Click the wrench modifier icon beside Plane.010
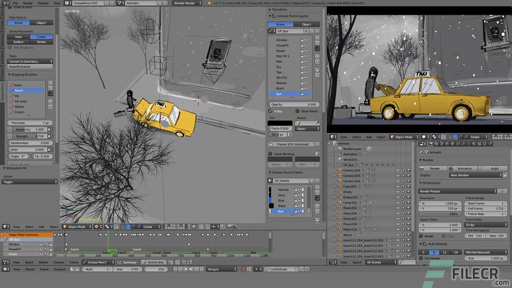The height and width of the screenshot is (288, 512). coord(375,229)
